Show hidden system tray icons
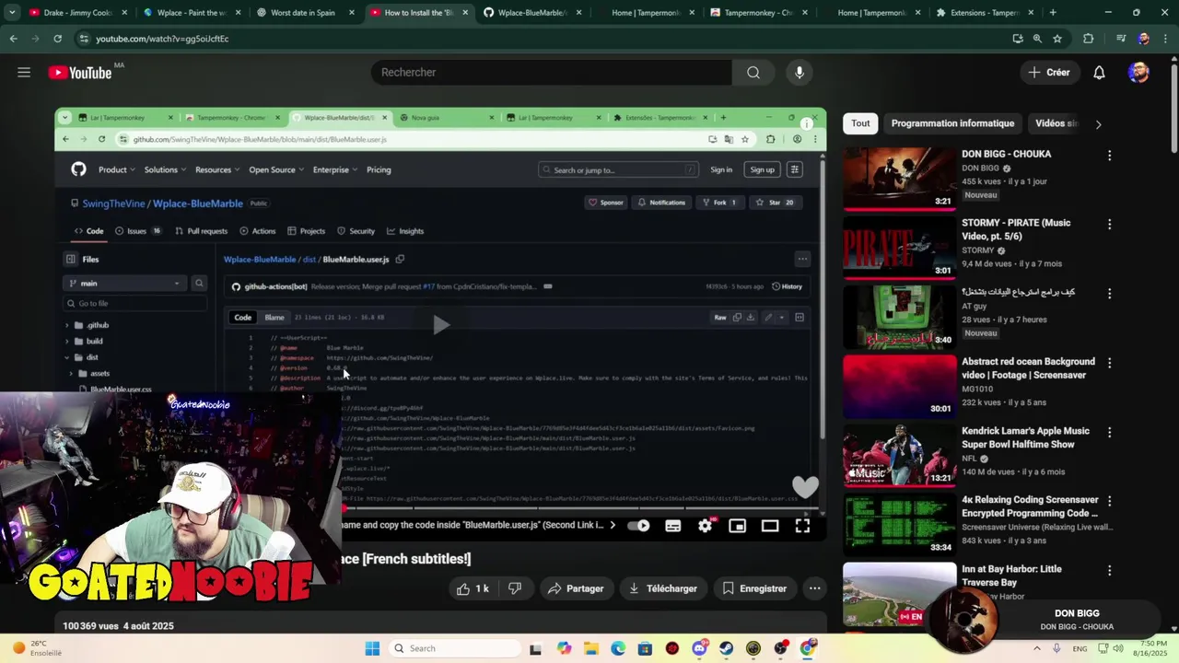 point(1037,648)
